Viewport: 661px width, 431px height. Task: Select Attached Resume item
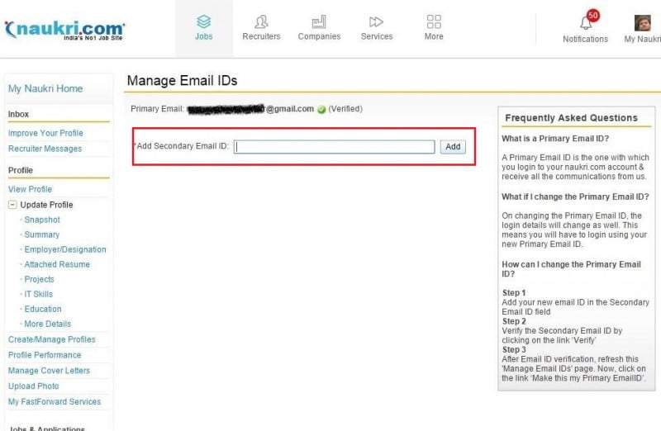[x=57, y=264]
